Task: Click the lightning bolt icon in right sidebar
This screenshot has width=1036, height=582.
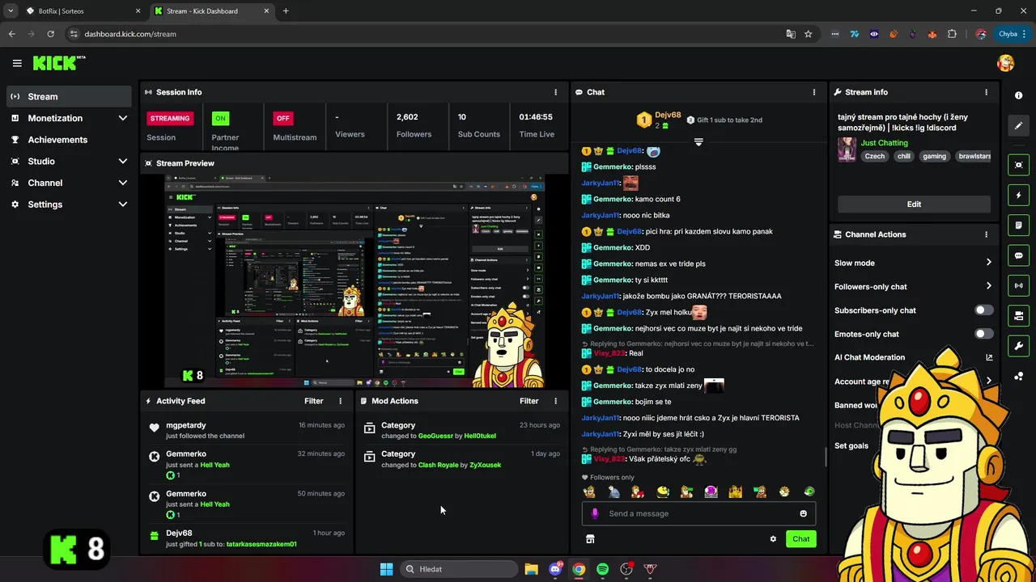Action: pyautogui.click(x=1018, y=195)
